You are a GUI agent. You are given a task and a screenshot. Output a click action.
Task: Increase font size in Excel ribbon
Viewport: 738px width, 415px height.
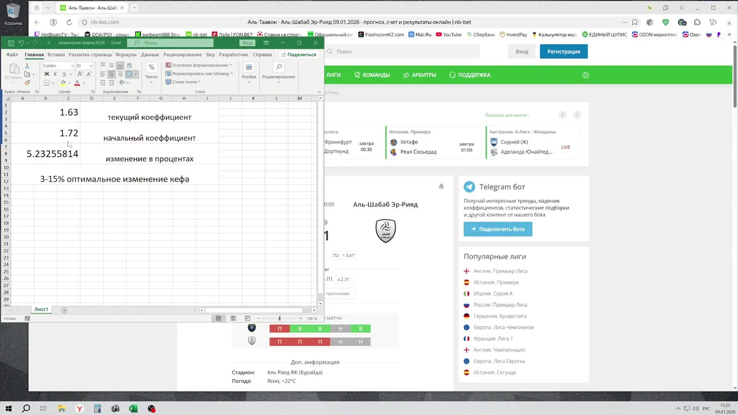click(x=80, y=74)
